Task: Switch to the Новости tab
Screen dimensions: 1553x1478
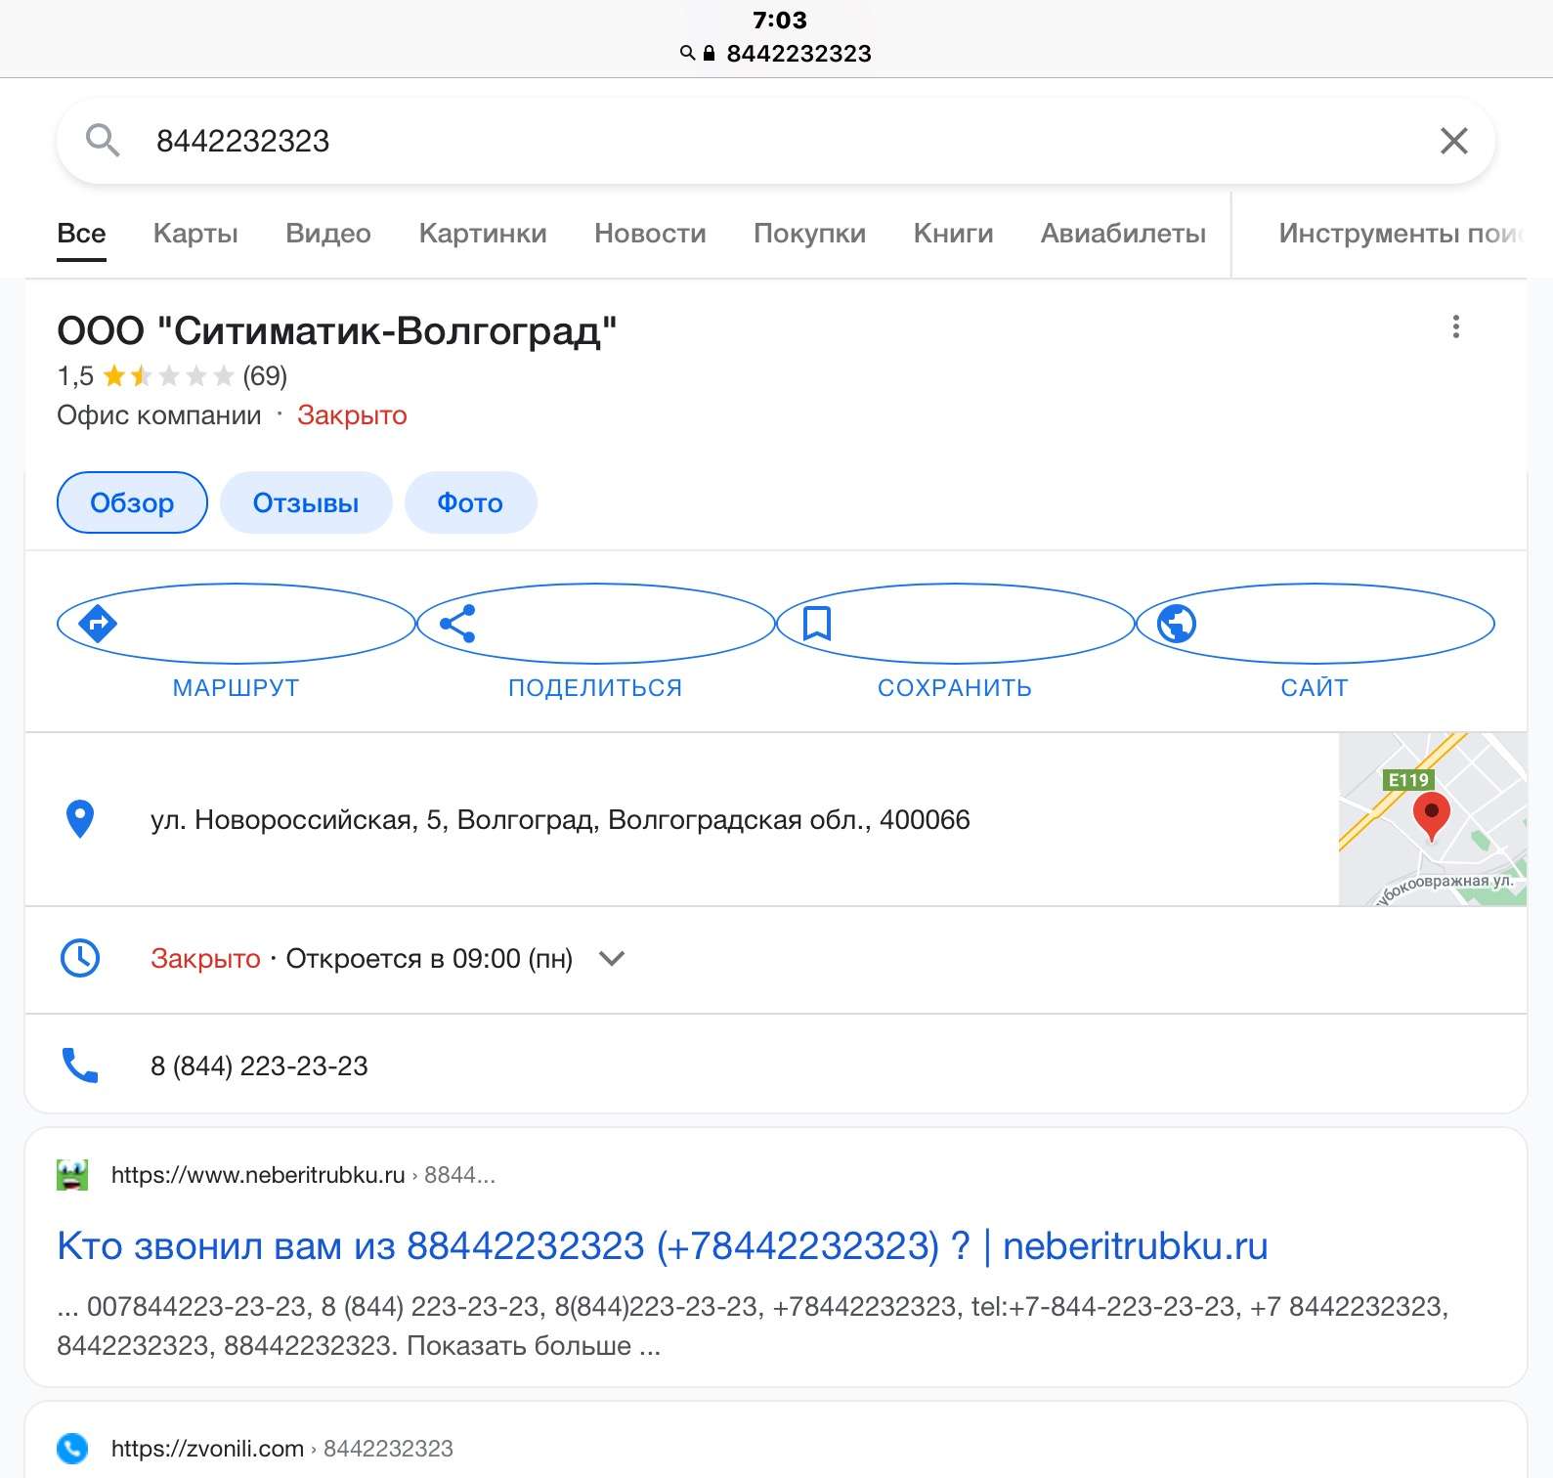Action: [650, 234]
